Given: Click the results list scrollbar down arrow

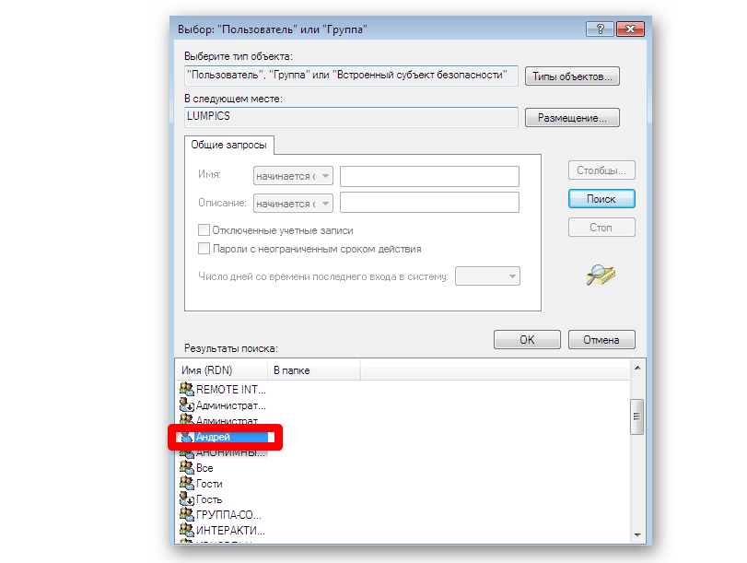Looking at the screenshot, I should click(x=637, y=535).
